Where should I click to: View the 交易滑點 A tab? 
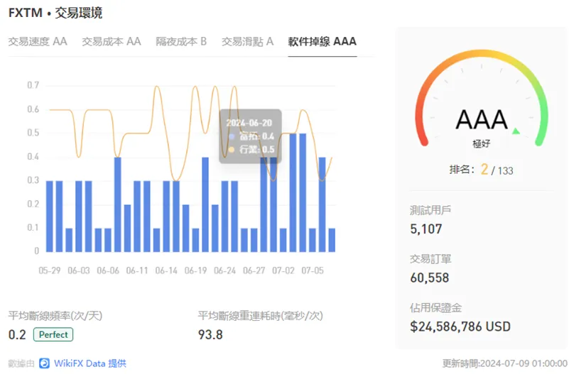pyautogui.click(x=247, y=41)
